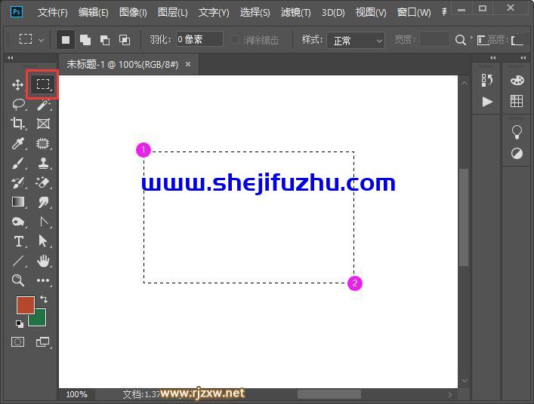
Task: Open the 视图(V) menu
Action: (x=371, y=13)
